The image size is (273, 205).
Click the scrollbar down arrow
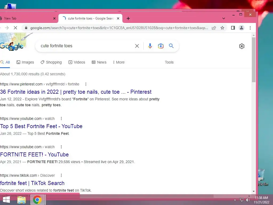(x=254, y=191)
